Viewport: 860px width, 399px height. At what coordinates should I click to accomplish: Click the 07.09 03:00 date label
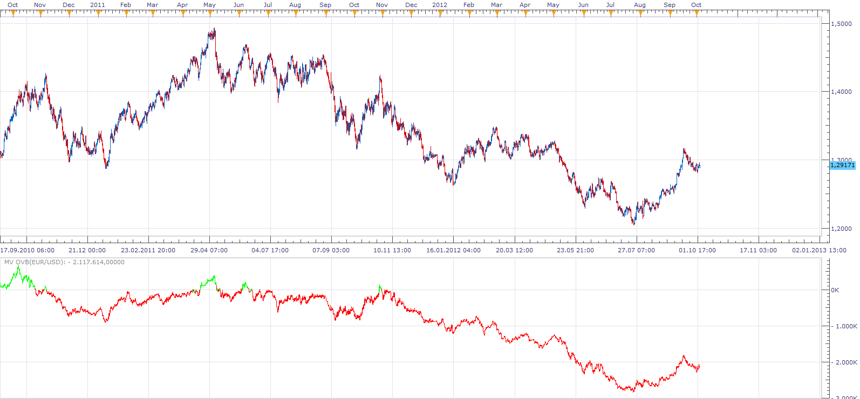pyautogui.click(x=331, y=250)
